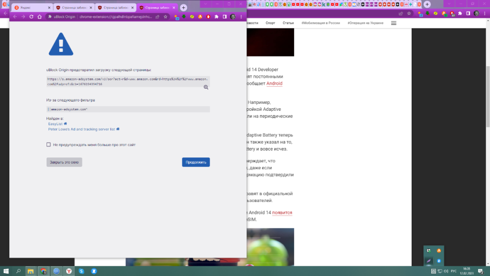The height and width of the screenshot is (276, 490).
Task: Click Home icon in front window toolbar
Action: pyautogui.click(x=39, y=17)
